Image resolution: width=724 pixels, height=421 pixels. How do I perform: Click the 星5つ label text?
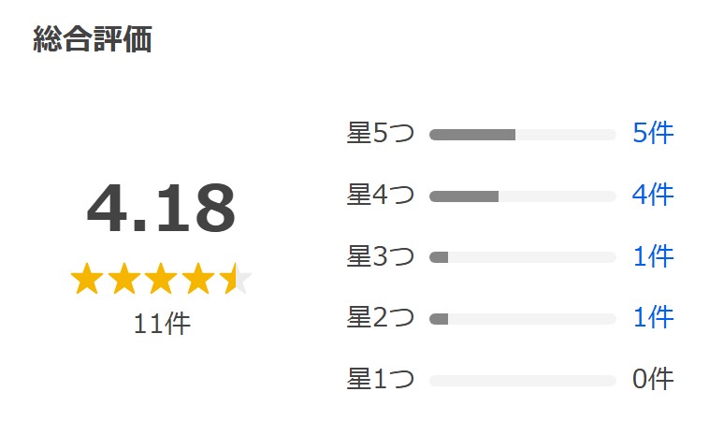pyautogui.click(x=381, y=134)
